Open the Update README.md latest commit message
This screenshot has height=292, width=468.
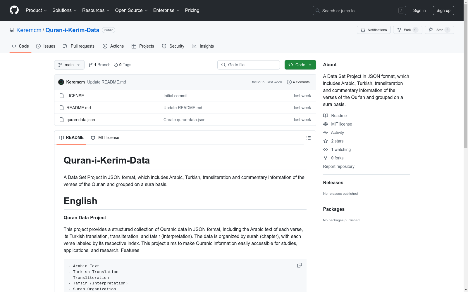[x=106, y=82]
